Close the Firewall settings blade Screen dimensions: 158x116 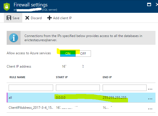click(157, 4)
